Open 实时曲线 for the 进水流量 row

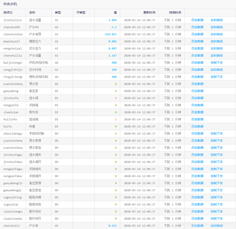[217, 20]
